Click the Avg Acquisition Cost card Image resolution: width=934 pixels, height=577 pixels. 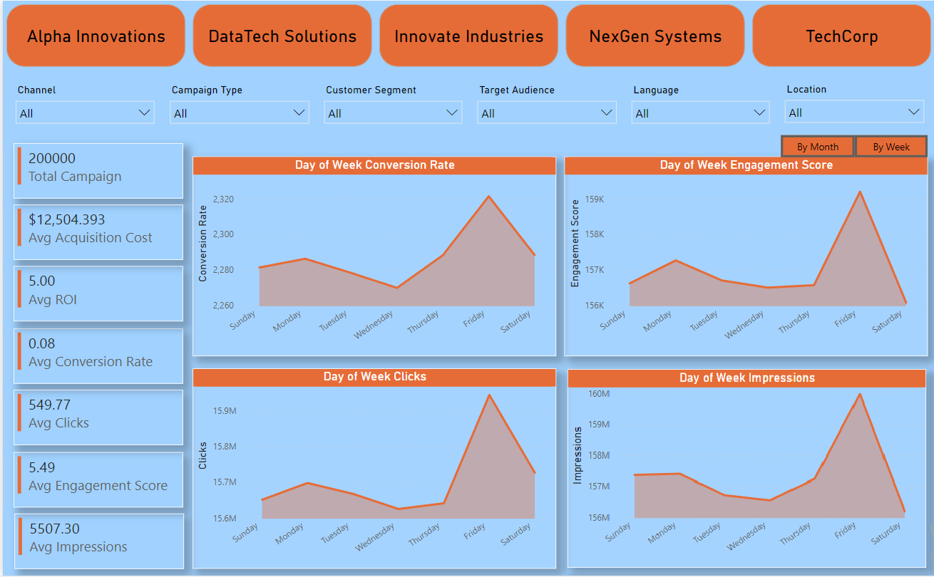click(x=98, y=229)
